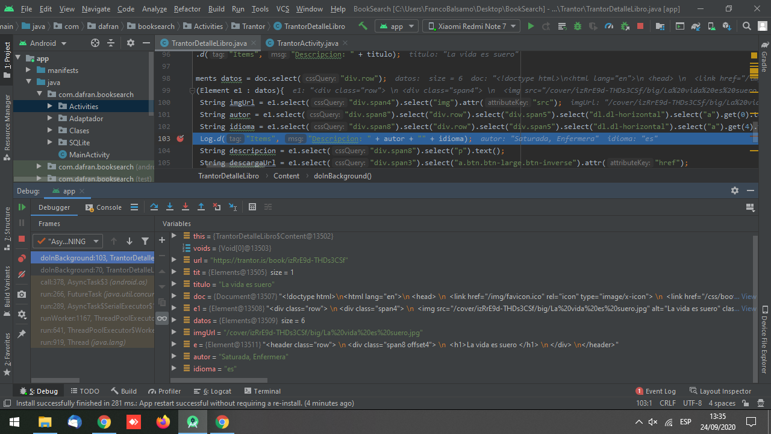This screenshot has width=771, height=434.
Task: Click the View link on the e1 variable
Action: pyautogui.click(x=749, y=309)
